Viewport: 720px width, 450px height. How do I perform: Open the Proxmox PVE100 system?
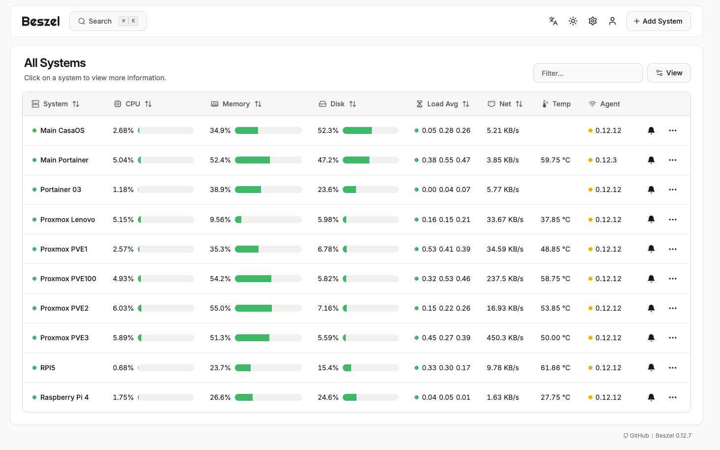click(x=68, y=279)
